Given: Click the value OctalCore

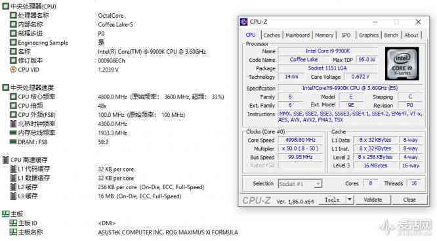Looking at the screenshot, I should click(110, 16).
